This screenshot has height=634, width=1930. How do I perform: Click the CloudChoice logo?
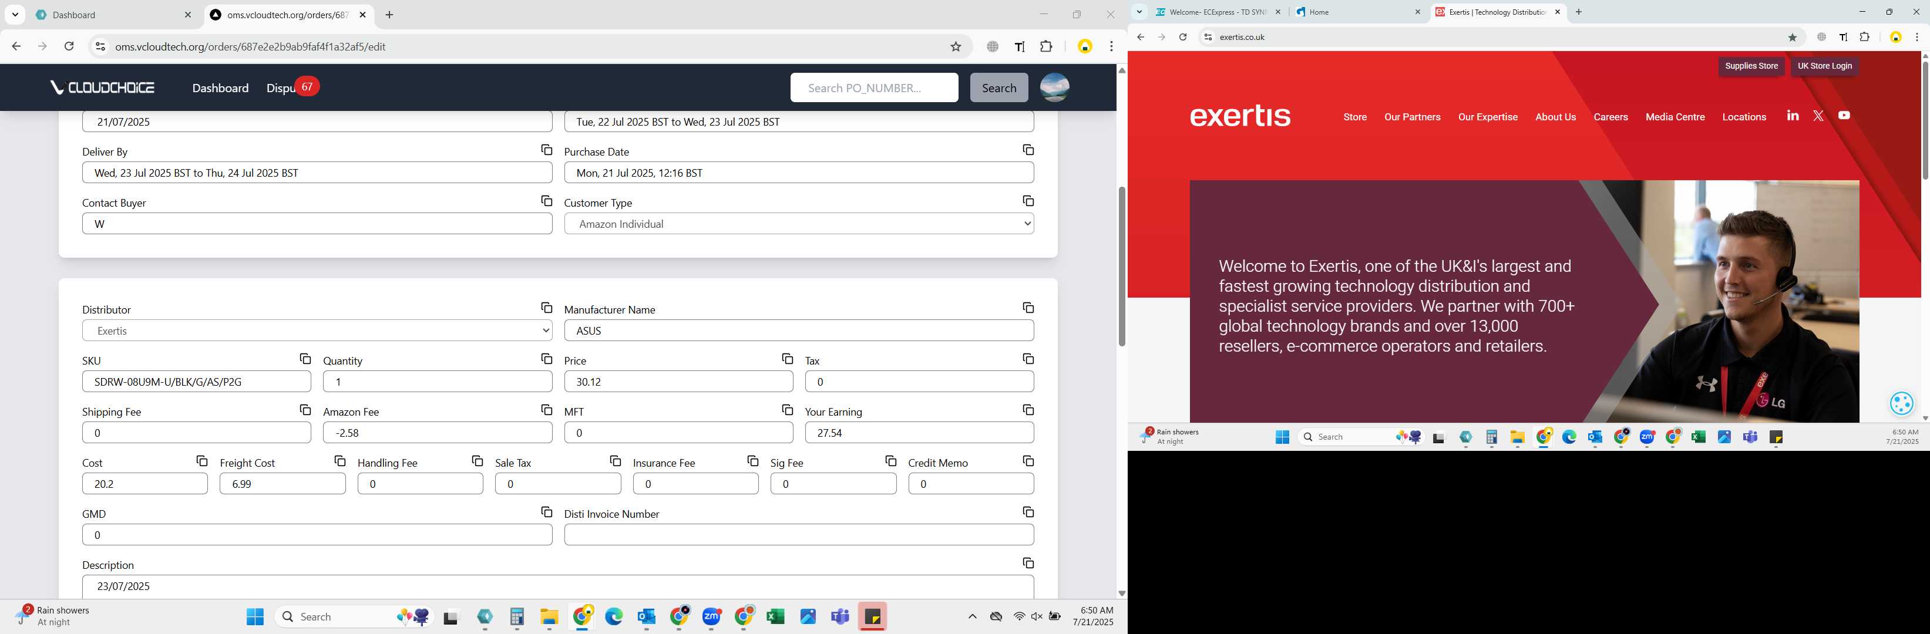coord(103,87)
